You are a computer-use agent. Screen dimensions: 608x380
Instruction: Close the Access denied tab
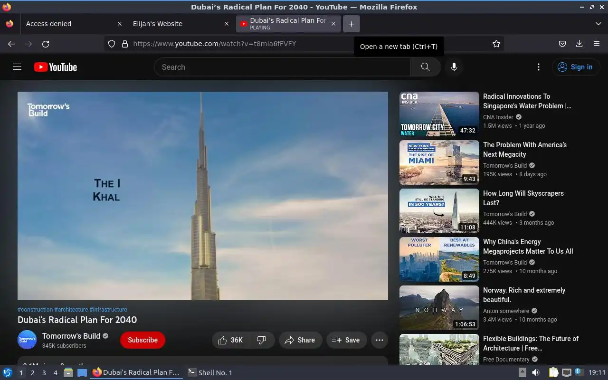[120, 24]
